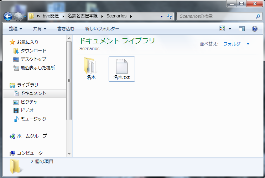Select Scenarios breadcrumb in address bar
The width and height of the screenshot is (265, 178).
coord(116,16)
